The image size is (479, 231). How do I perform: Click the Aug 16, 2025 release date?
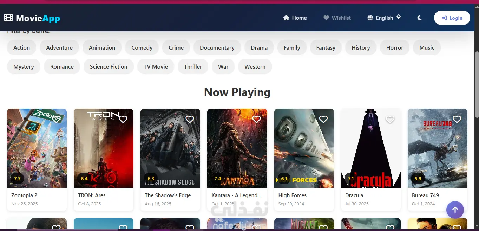(x=158, y=204)
